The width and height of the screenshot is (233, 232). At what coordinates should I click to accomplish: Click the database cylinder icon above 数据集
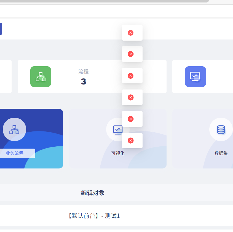pos(221,129)
